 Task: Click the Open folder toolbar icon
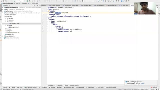(x=1, y=1)
